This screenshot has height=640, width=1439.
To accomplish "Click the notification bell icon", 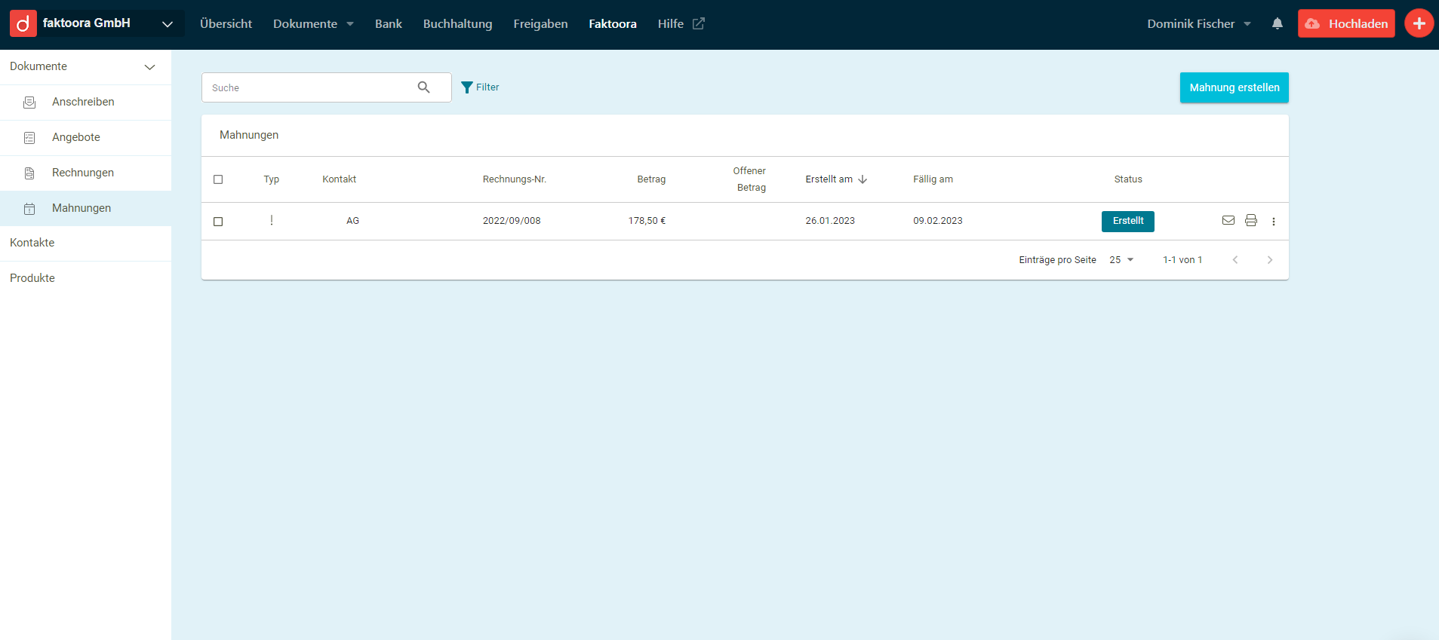I will [1277, 24].
